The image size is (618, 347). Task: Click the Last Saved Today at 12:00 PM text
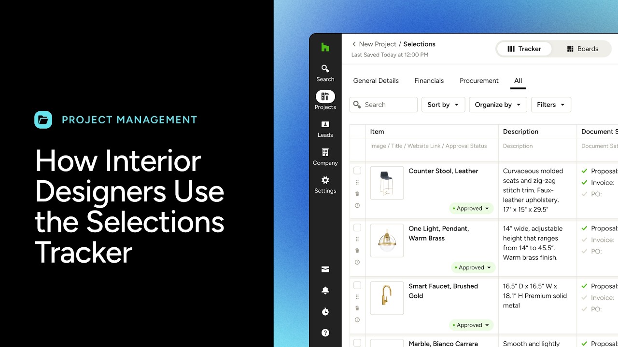(x=390, y=54)
